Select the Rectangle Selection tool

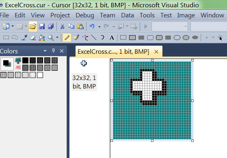point(6,38)
